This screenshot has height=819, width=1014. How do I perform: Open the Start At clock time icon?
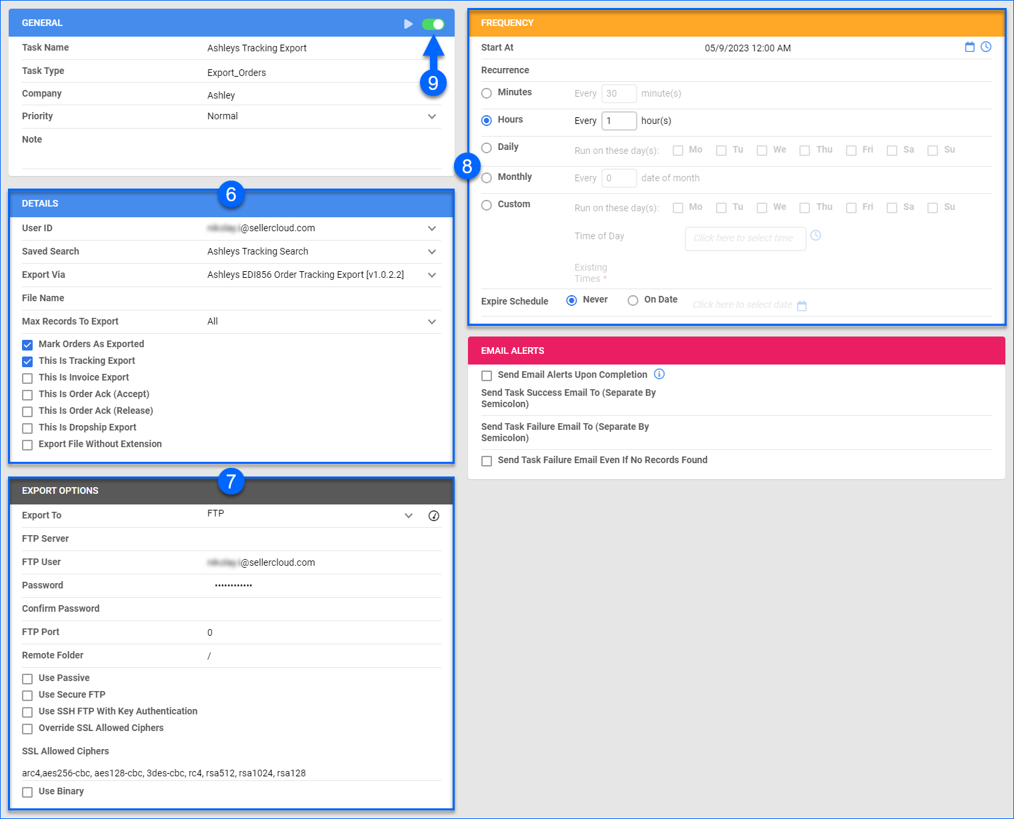tap(986, 47)
